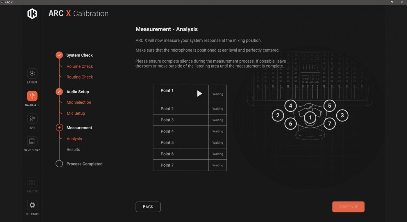This screenshot has height=222, width=407.
Task: Select the Point 7 table row
Action: [x=181, y=165]
